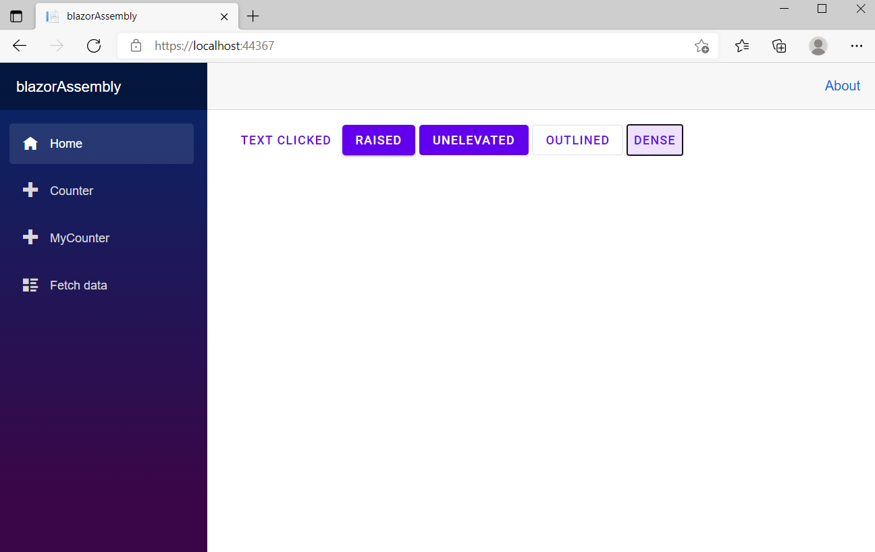
Task: Click the TEXT CLICKED button
Action: 286,140
